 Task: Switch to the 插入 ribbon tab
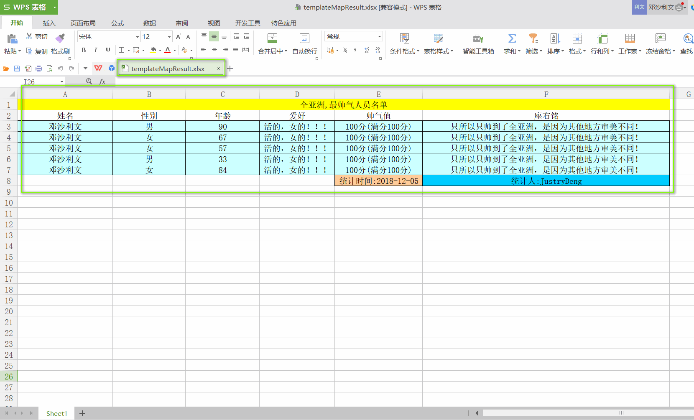(49, 23)
